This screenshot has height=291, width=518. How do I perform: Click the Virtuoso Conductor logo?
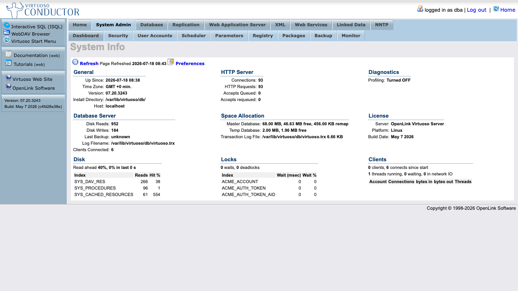click(x=42, y=10)
